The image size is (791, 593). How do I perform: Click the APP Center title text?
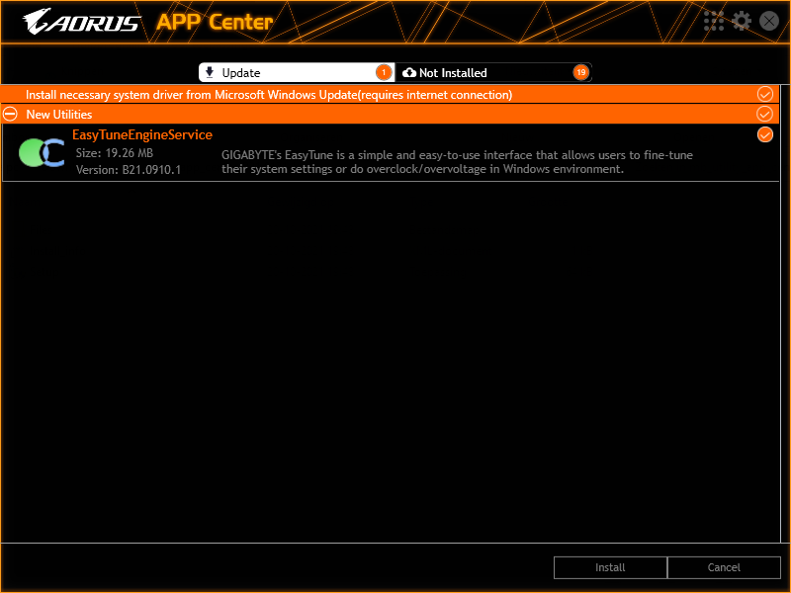215,22
